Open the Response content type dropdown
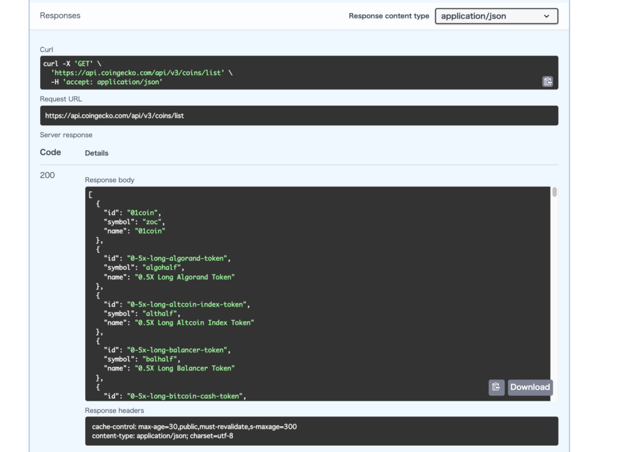This screenshot has height=452, width=641. point(496,16)
